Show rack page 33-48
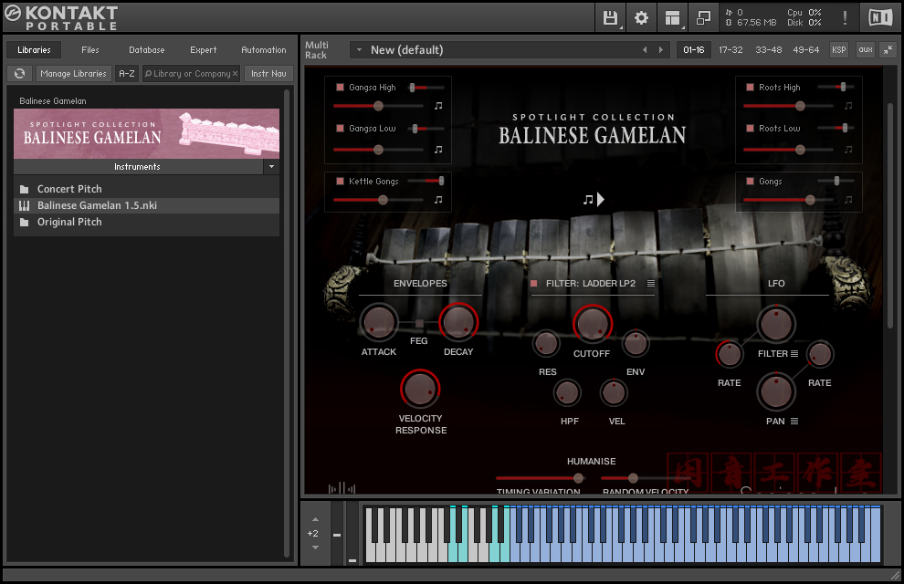The width and height of the screenshot is (904, 584). coord(769,50)
